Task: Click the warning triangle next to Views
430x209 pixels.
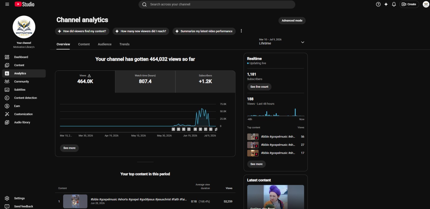Action: [89, 76]
